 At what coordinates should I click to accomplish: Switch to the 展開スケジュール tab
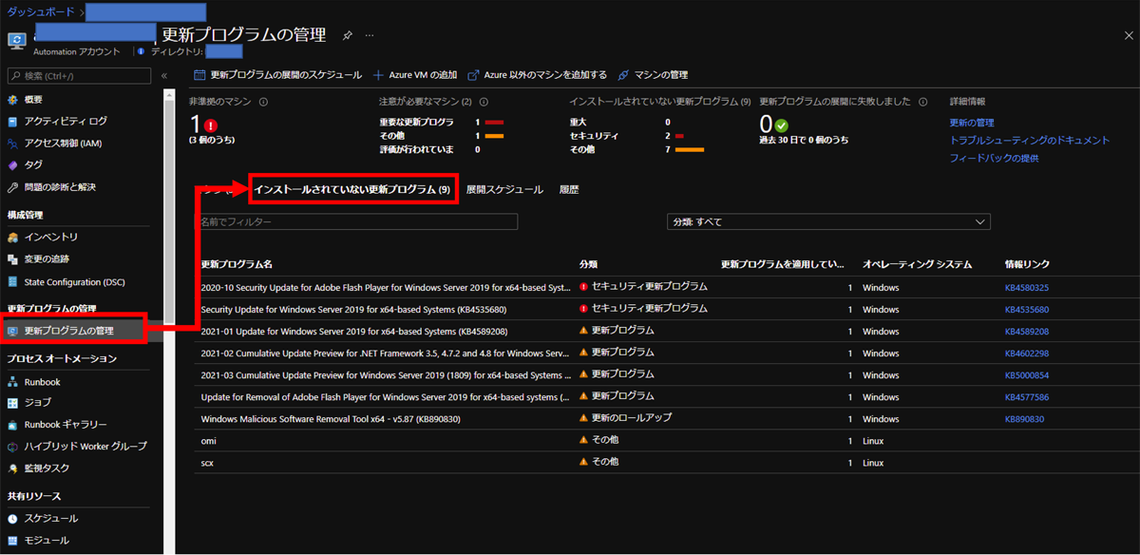click(x=504, y=190)
